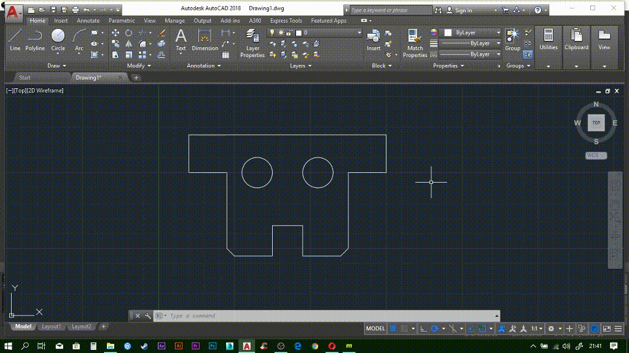Open Windows Start menu
Screen dimensions: 629x353
pos(8,346)
